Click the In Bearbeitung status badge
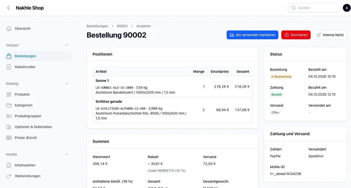This screenshot has width=351, height=188. pyautogui.click(x=281, y=77)
